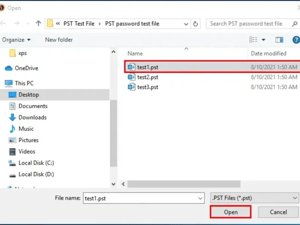This screenshot has width=300, height=225.
Task: Select the test3.pst file icon
Action: (x=131, y=87)
